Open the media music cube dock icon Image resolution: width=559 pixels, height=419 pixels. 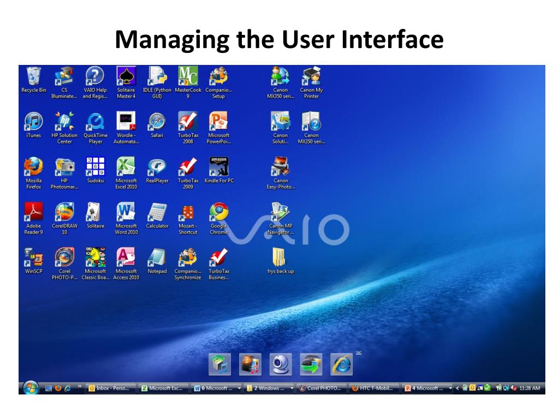pyautogui.click(x=219, y=364)
